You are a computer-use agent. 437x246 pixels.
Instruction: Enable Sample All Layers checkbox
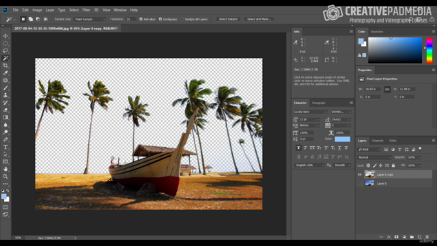tap(182, 19)
